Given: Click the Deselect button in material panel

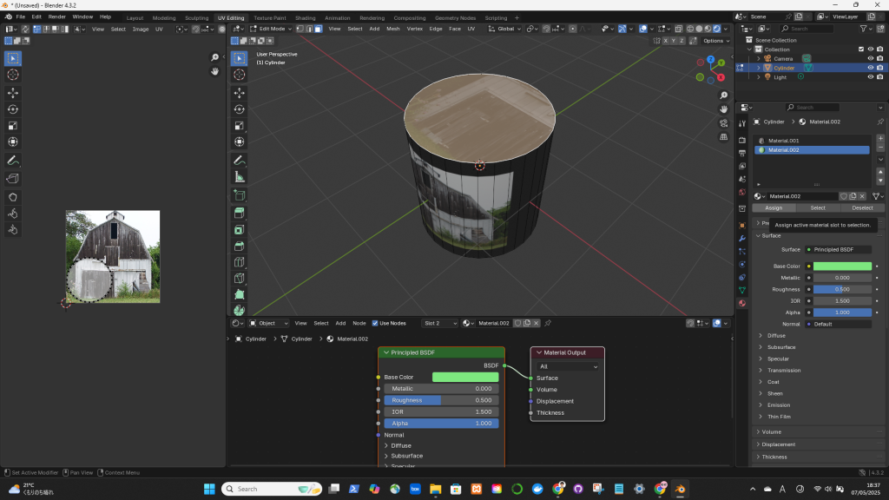Looking at the screenshot, I should tap(862, 207).
